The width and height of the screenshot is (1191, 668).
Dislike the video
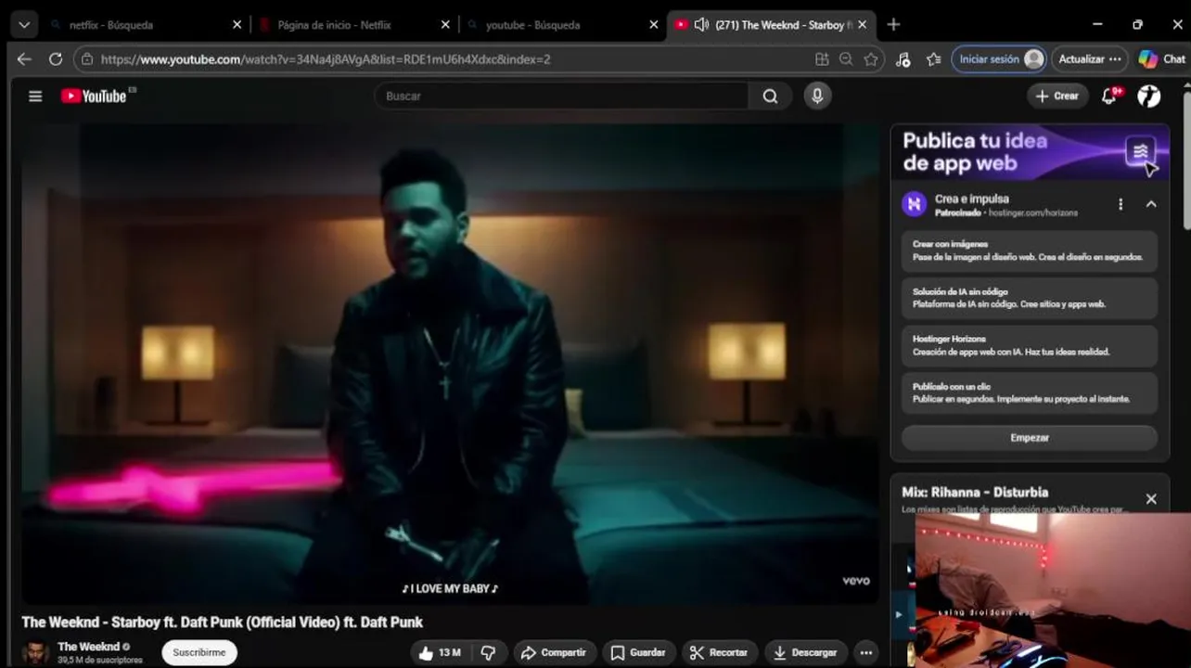(488, 652)
